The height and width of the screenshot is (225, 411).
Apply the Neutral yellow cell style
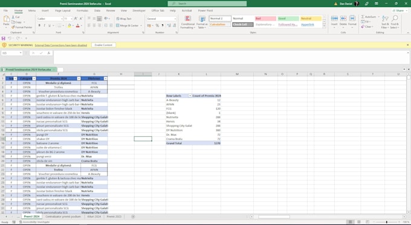[311, 19]
